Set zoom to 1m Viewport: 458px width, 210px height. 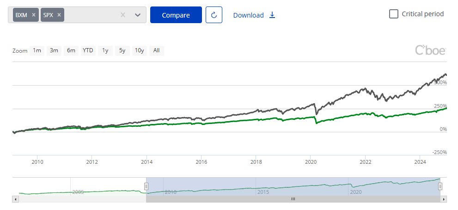pyautogui.click(x=37, y=50)
